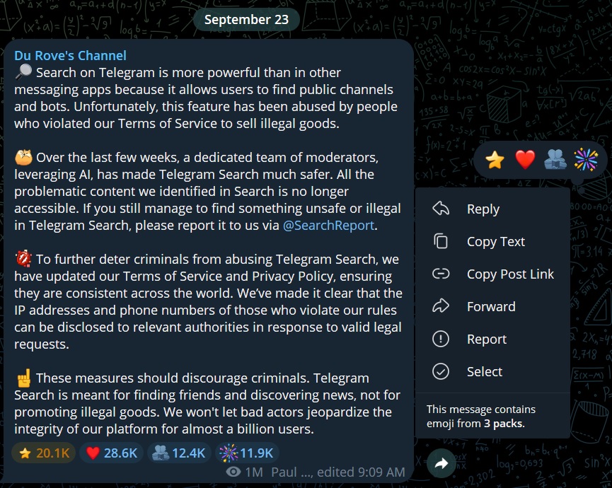
Task: Open the @SearchReport mention link
Action: point(328,225)
